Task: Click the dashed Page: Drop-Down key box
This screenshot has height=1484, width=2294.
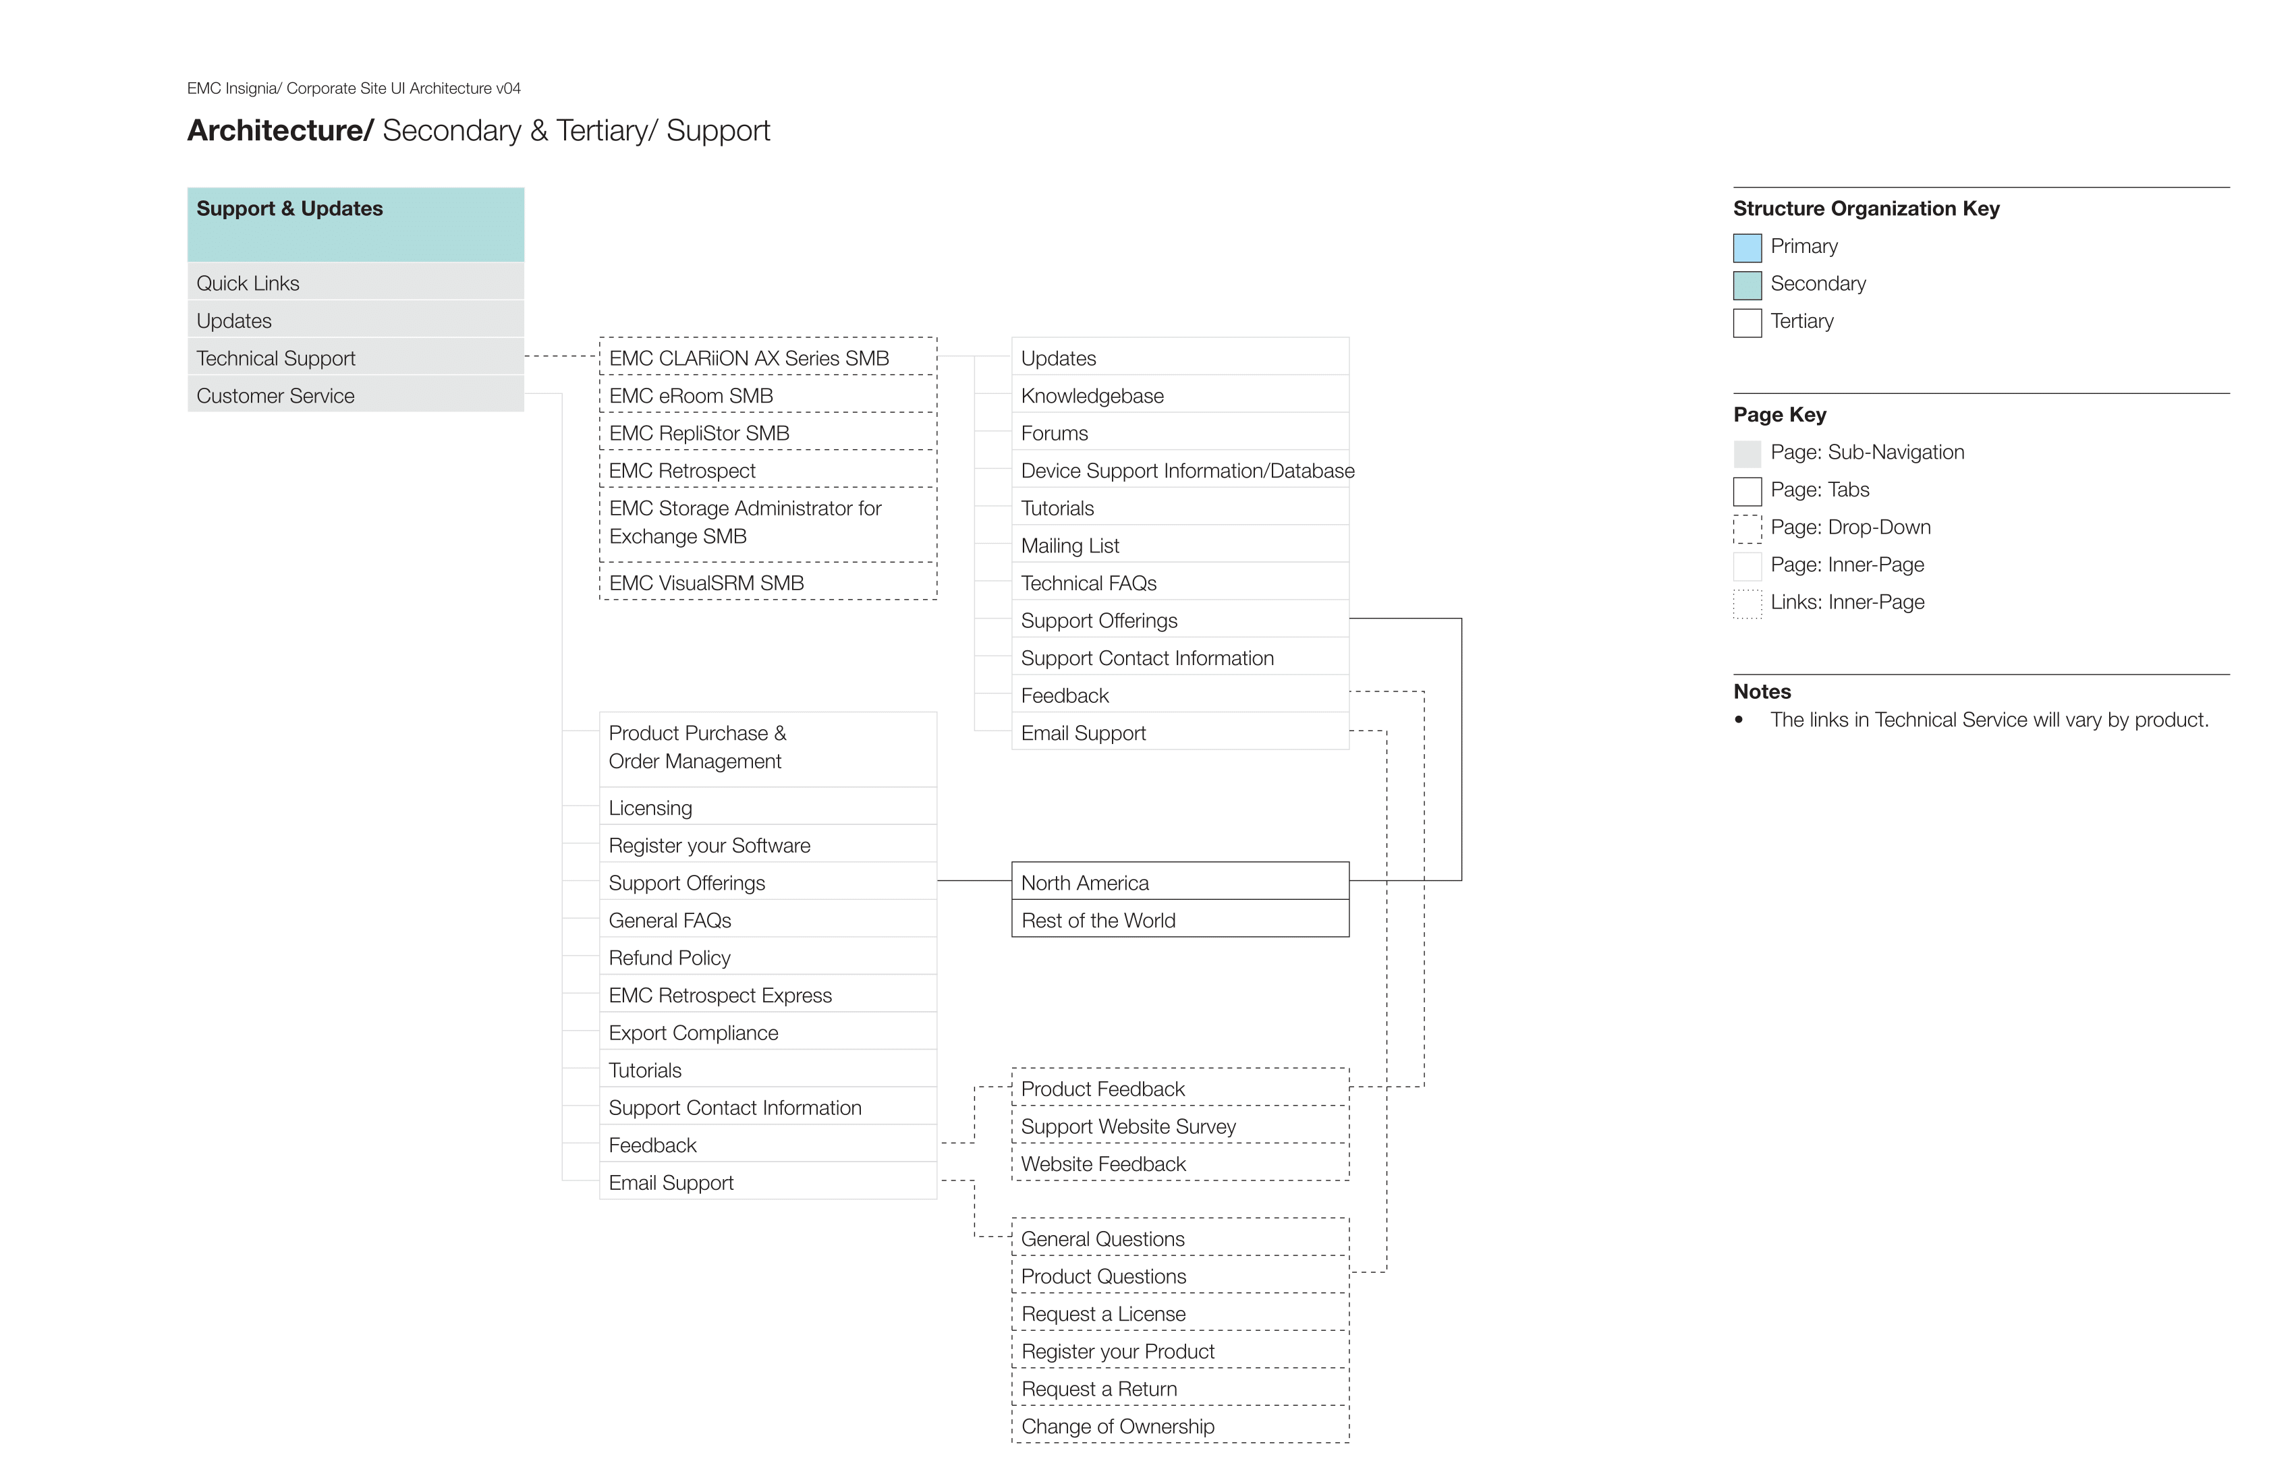Action: point(1747,529)
